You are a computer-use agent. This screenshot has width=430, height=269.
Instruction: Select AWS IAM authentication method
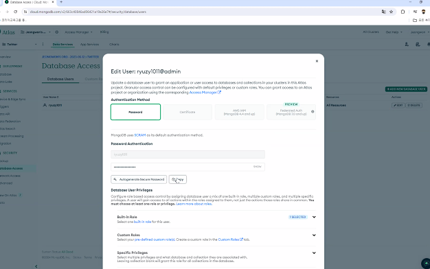tap(239, 112)
